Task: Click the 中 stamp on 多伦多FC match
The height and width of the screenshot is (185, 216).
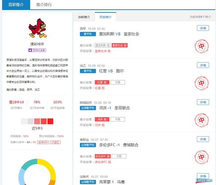Action: click(201, 157)
